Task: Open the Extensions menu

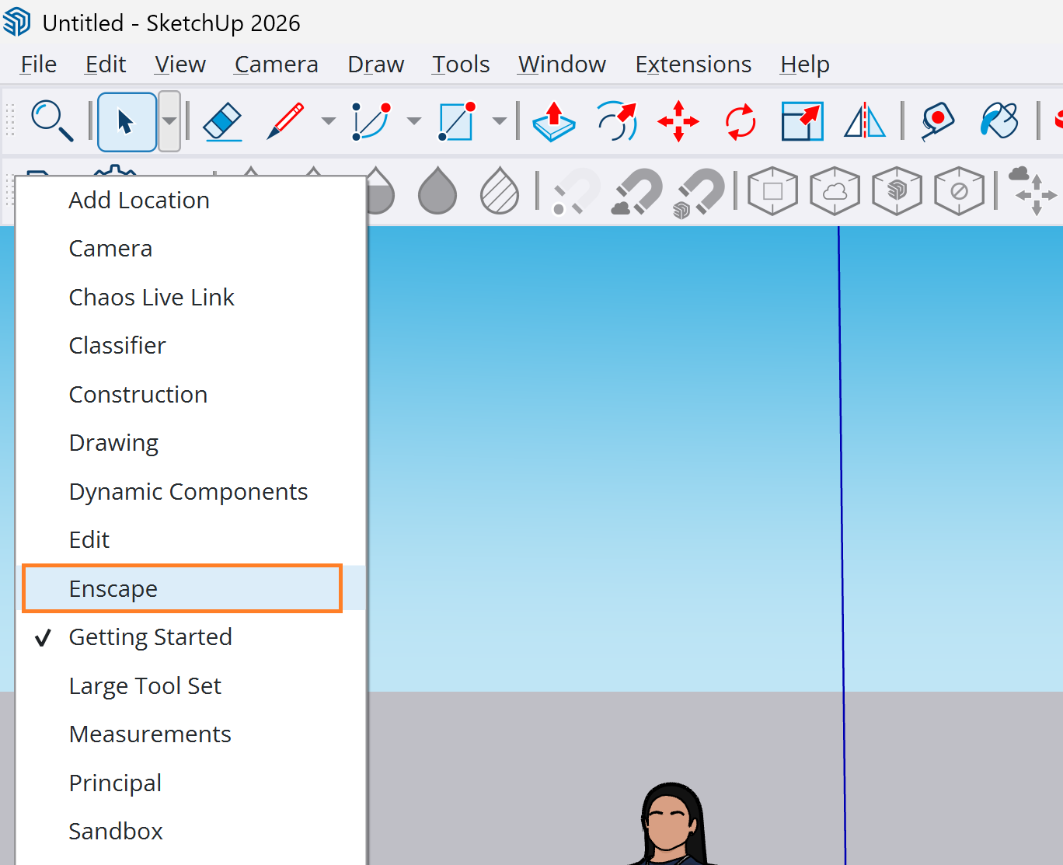Action: [694, 65]
